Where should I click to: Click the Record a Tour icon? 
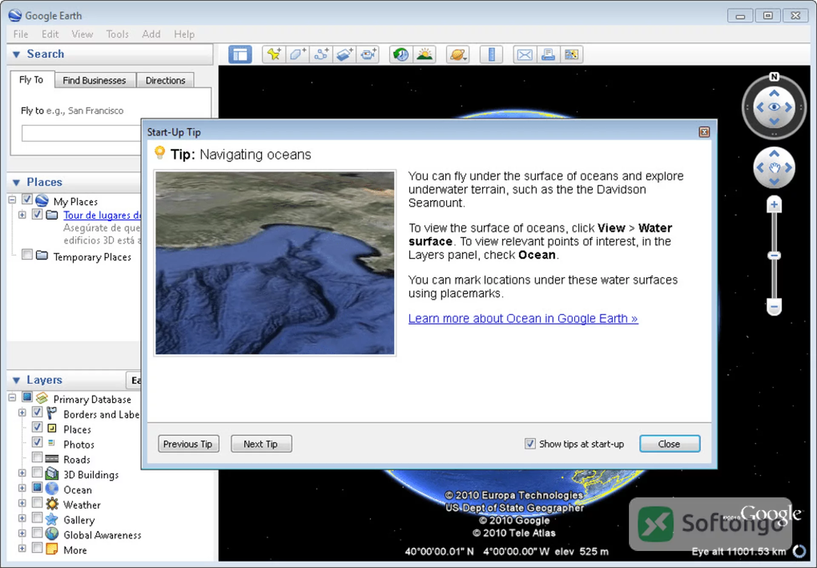368,55
